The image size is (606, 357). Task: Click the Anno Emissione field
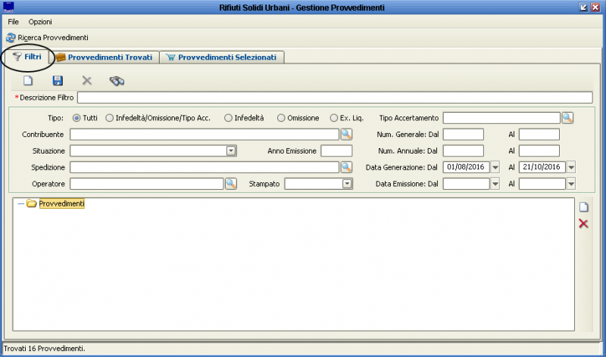tap(336, 151)
